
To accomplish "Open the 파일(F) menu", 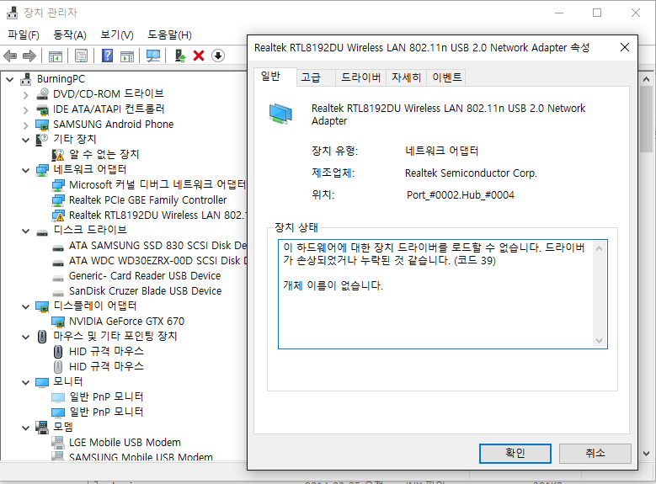I will point(24,35).
